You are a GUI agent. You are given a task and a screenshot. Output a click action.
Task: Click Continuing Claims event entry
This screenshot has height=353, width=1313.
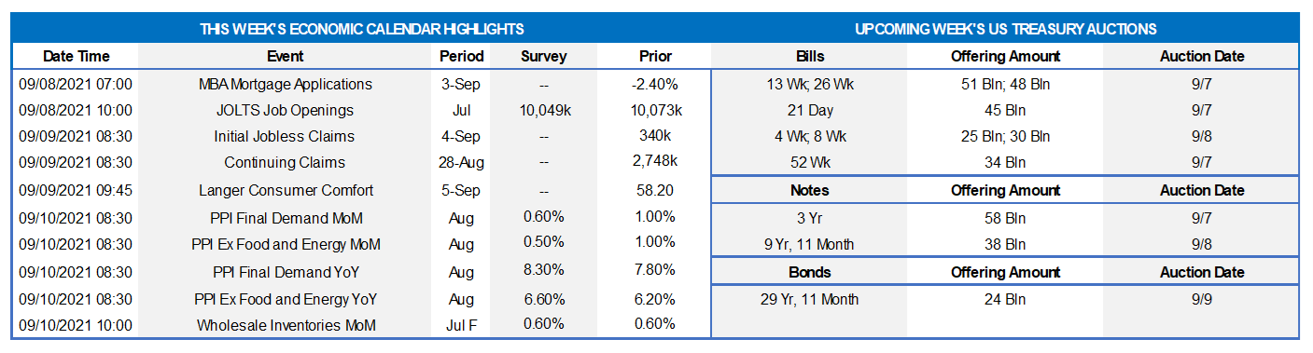tap(285, 162)
